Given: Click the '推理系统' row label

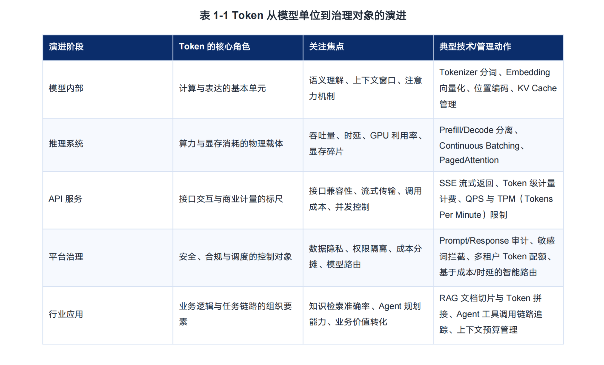Looking at the screenshot, I should (66, 143).
